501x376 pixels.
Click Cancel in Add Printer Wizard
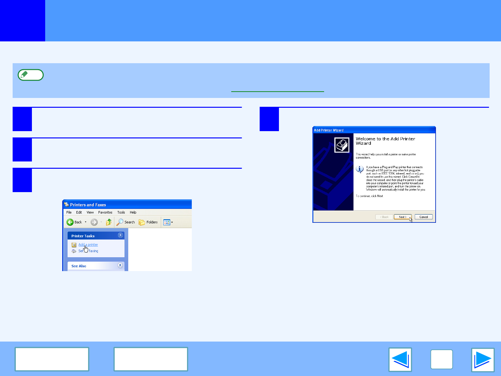(x=424, y=217)
